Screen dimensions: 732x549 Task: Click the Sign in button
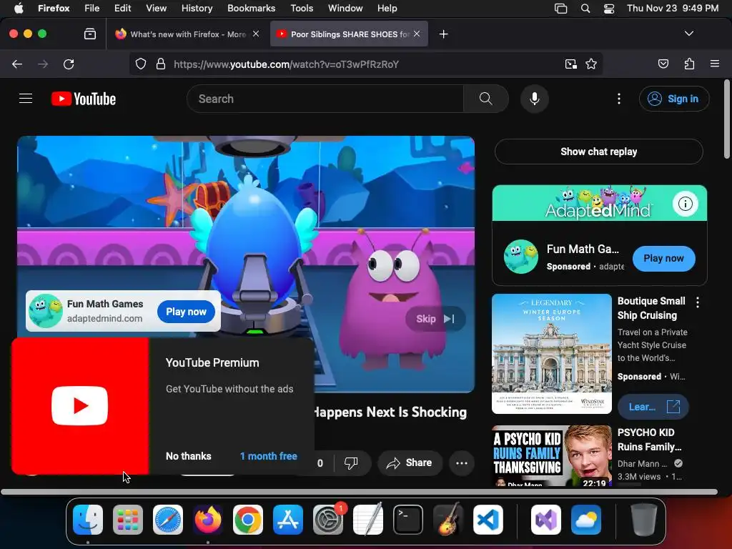[674, 99]
